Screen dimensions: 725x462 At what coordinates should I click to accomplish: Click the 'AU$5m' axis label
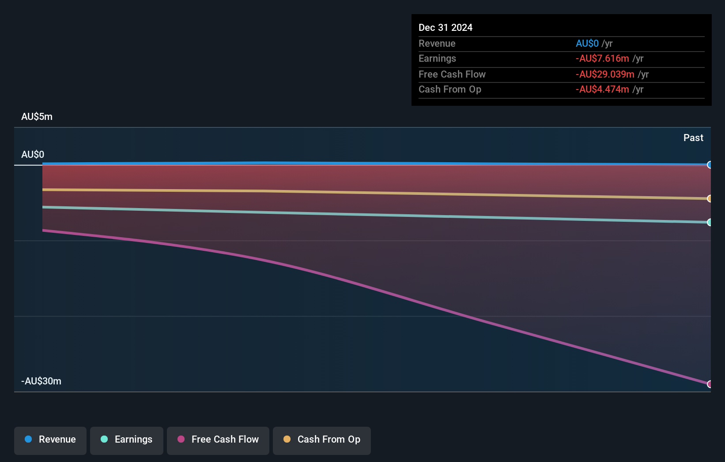pyautogui.click(x=37, y=116)
